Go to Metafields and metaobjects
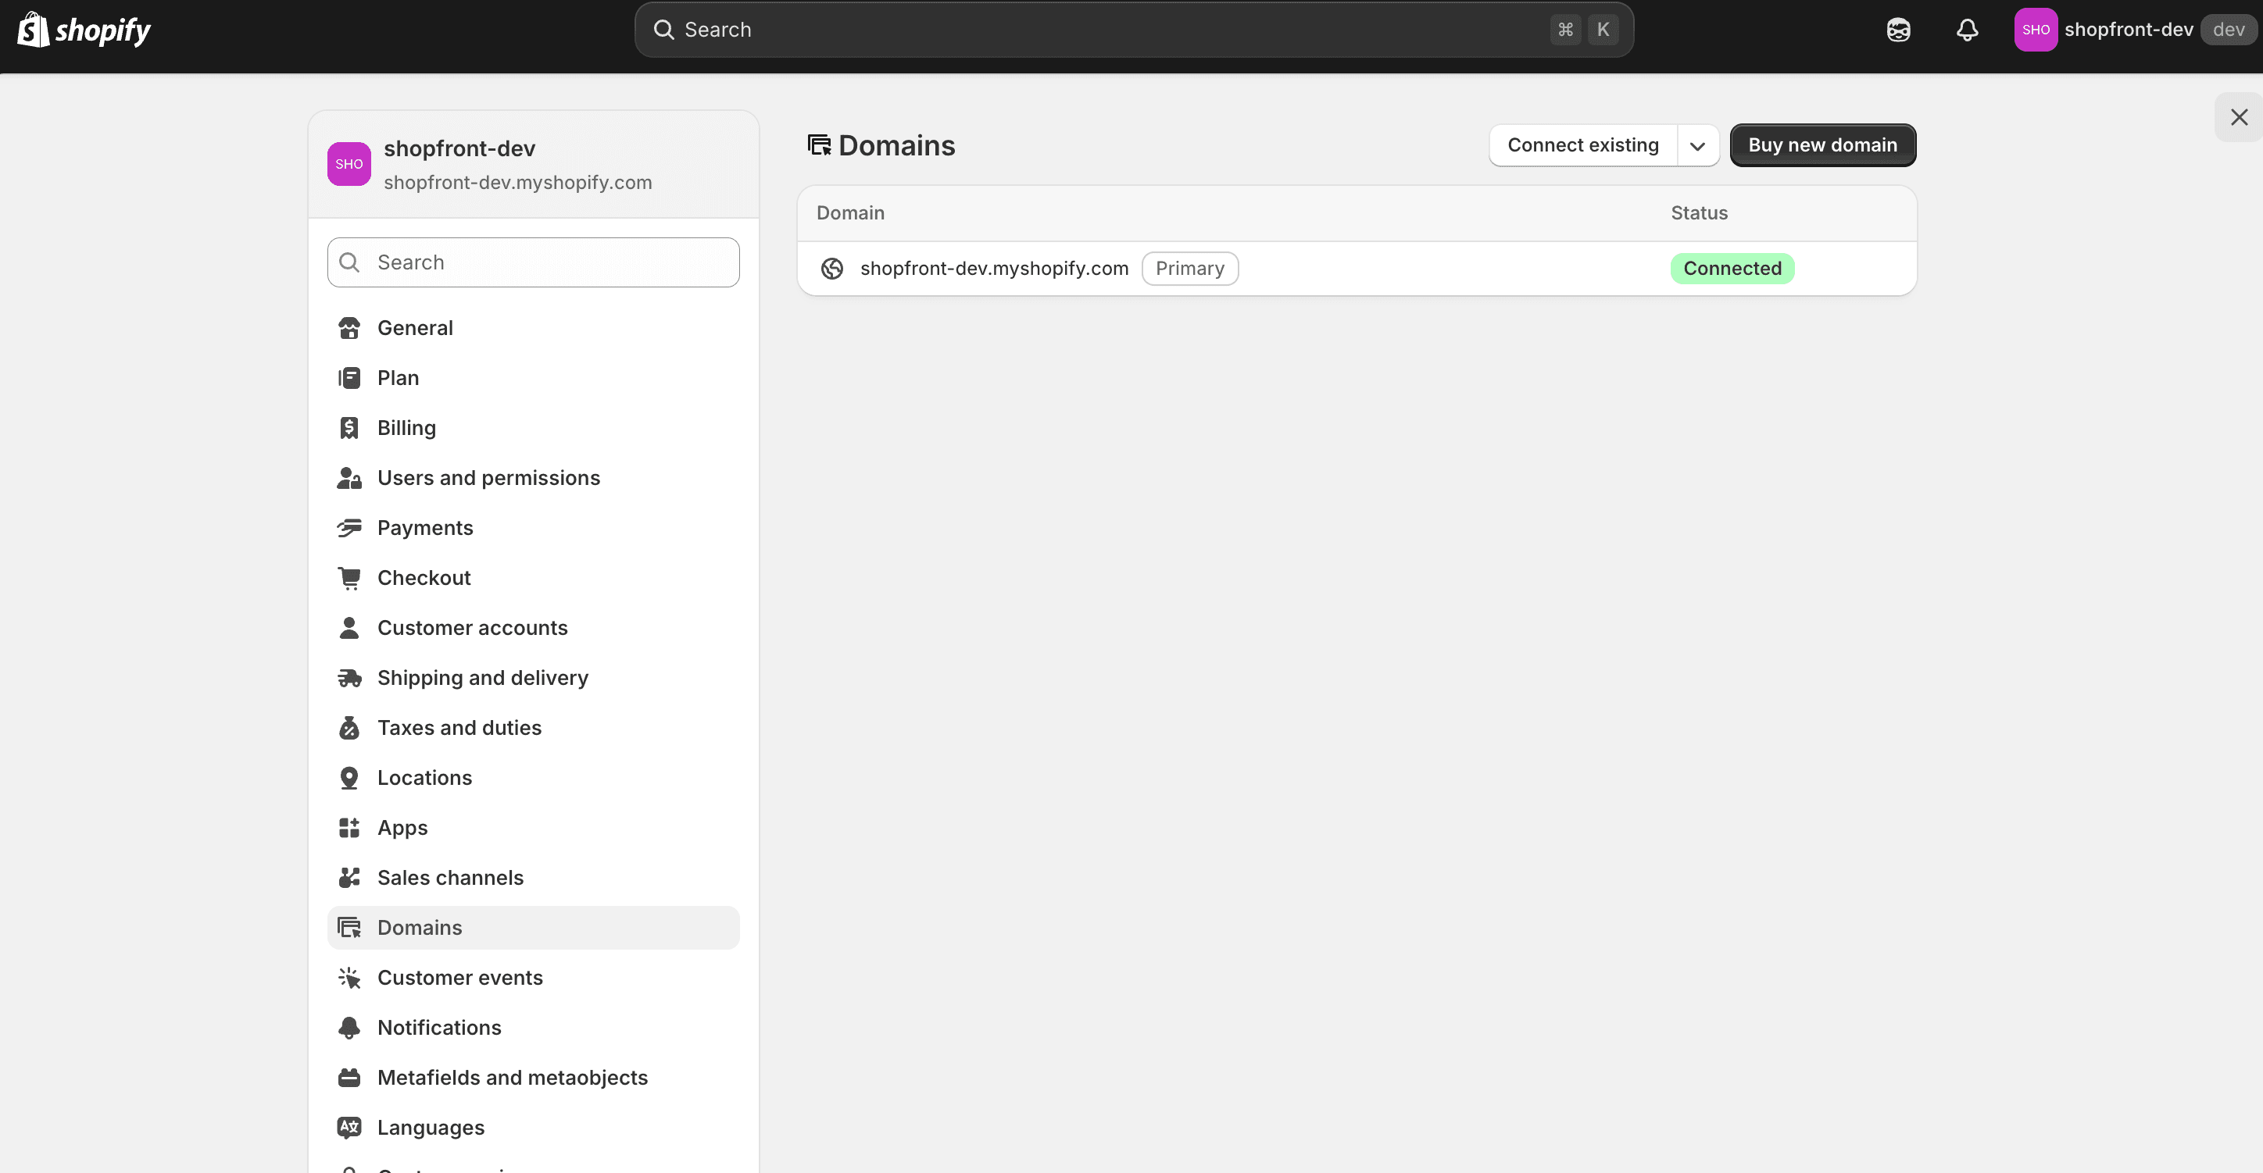The height and width of the screenshot is (1173, 2263). coord(533,1079)
